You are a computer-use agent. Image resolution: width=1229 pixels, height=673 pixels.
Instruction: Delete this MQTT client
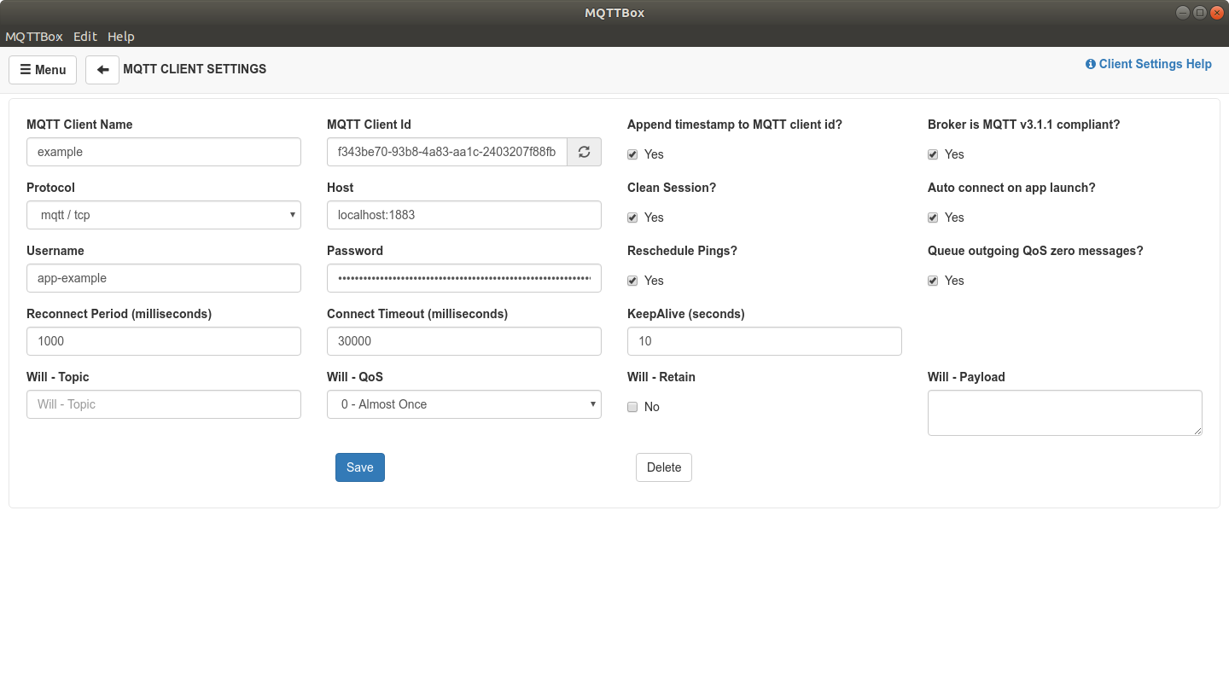click(663, 467)
